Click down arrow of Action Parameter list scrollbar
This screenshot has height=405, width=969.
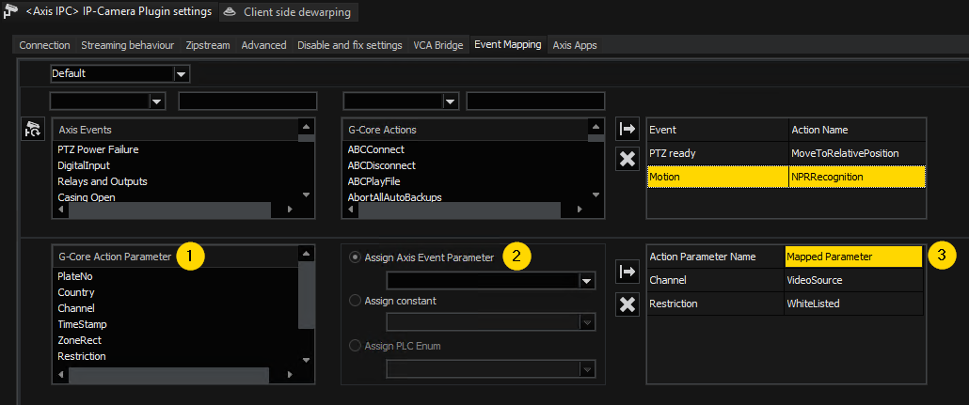pos(306,360)
